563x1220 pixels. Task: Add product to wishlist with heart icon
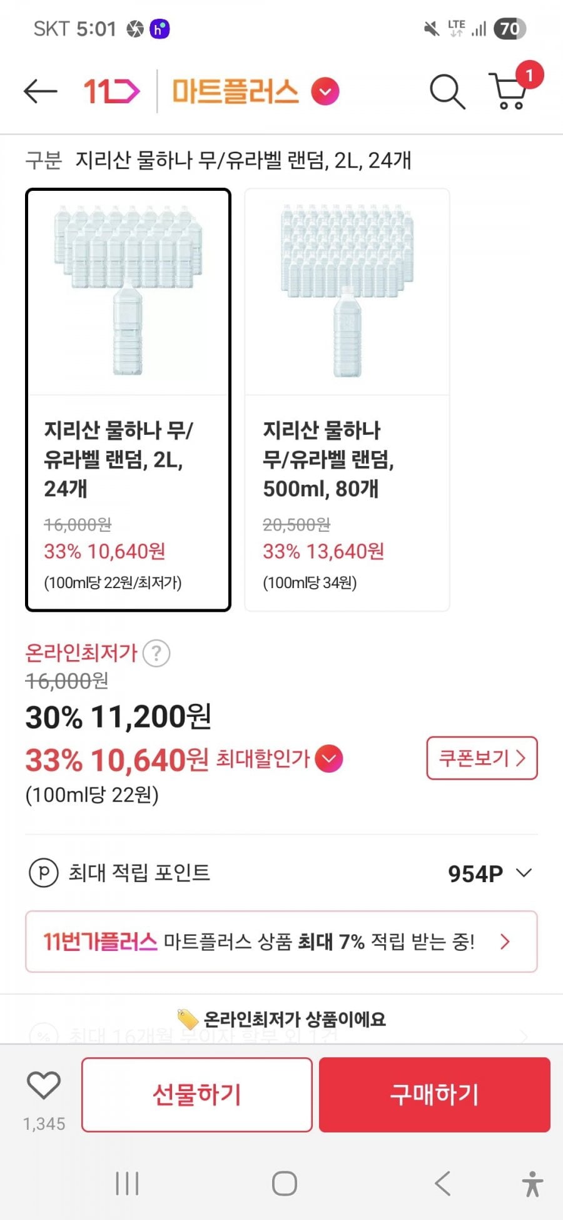[x=44, y=1085]
